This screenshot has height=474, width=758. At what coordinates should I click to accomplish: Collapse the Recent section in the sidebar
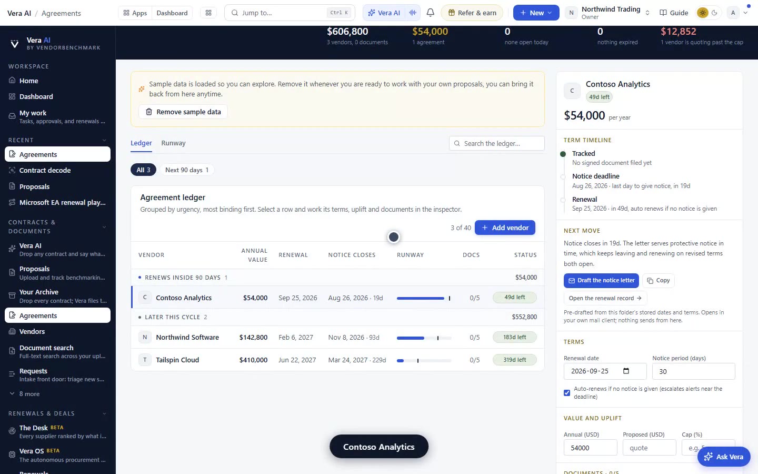pos(104,140)
